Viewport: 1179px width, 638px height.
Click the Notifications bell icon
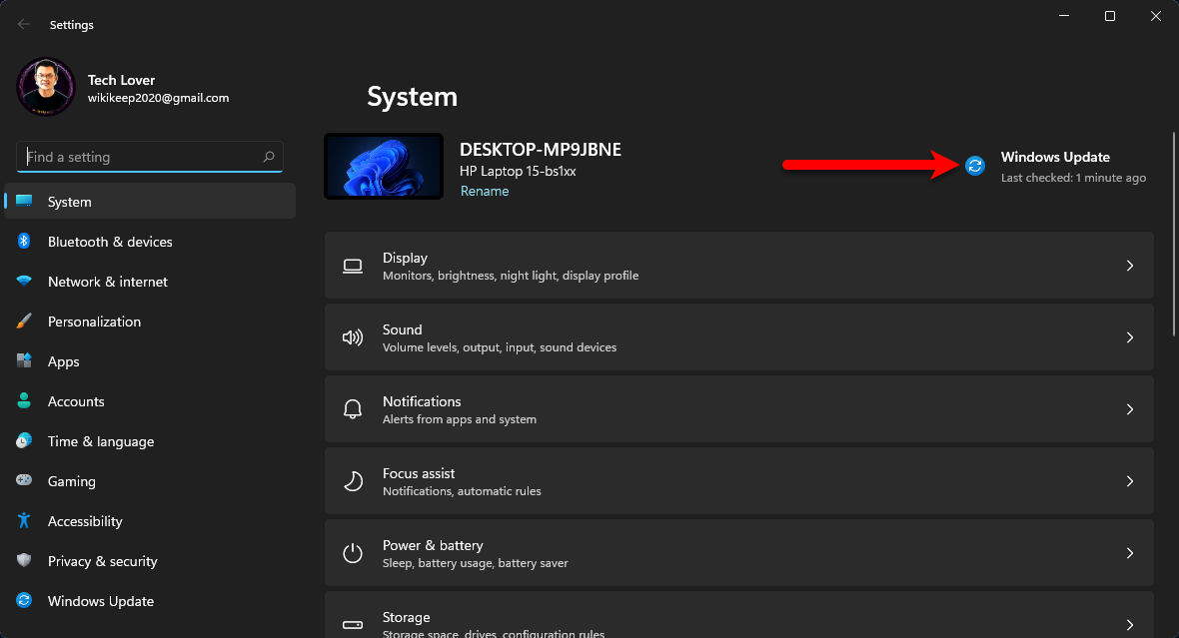pyautogui.click(x=353, y=409)
